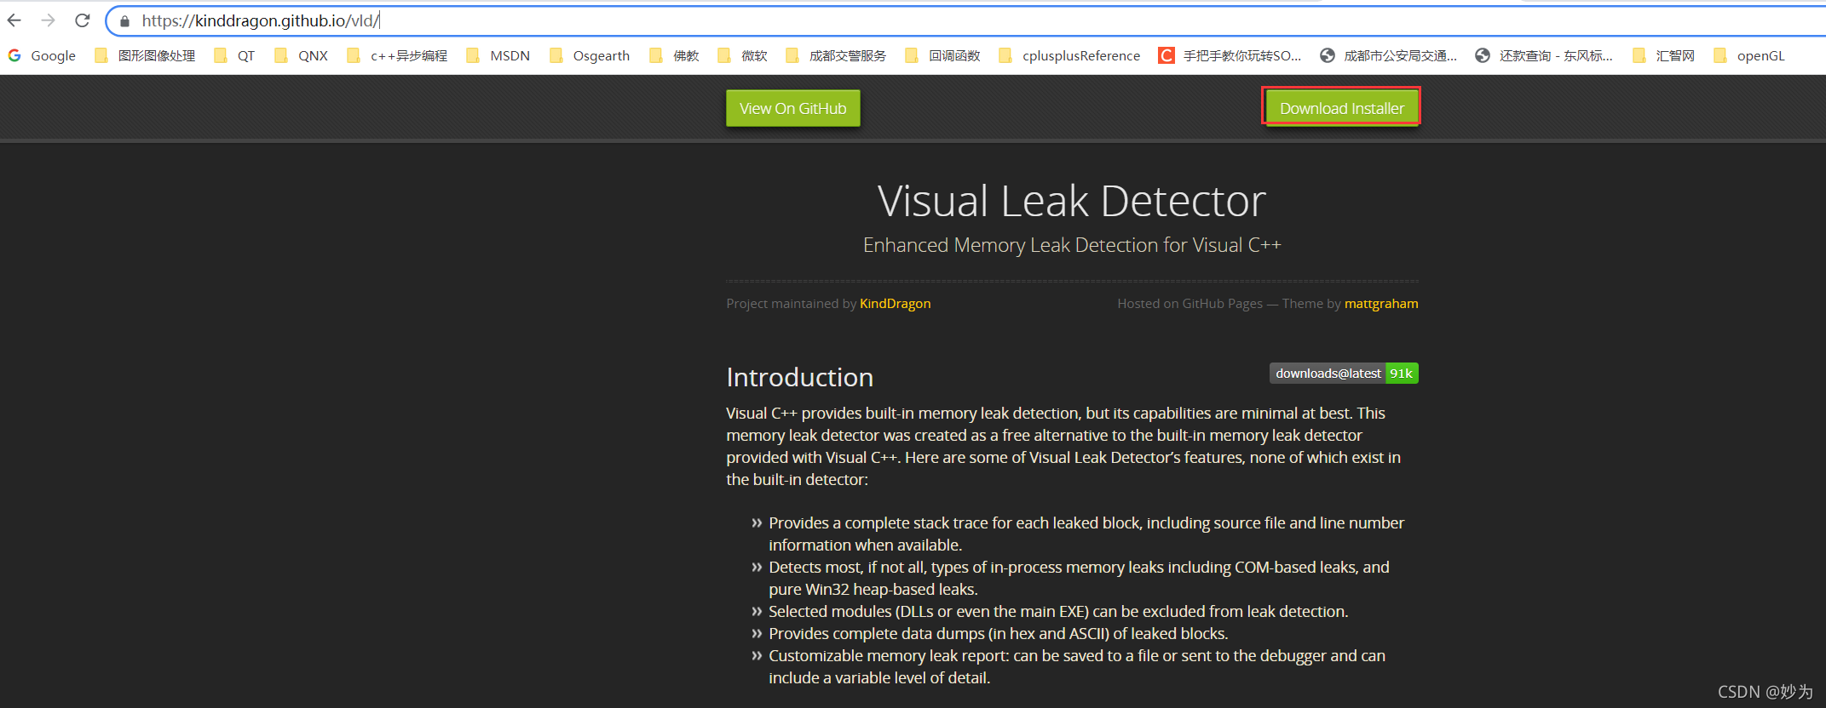Open the QNX bookmark folder
This screenshot has height=708, width=1826.
[301, 55]
